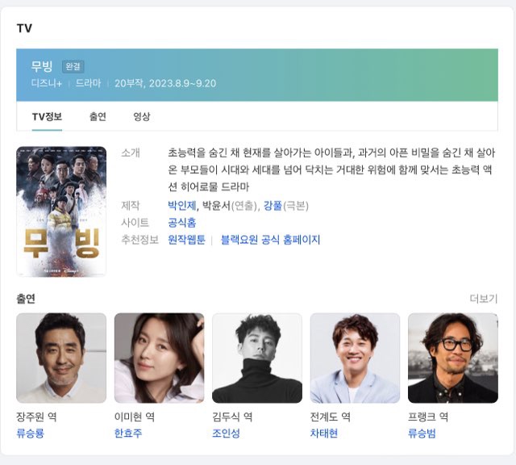
Task: Select the 프랭크 역 cast photo
Action: 453,358
